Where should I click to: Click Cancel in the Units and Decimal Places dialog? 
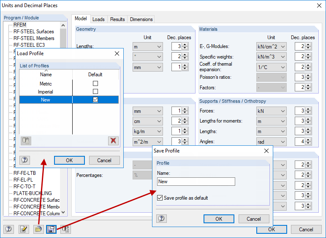coord(306,229)
